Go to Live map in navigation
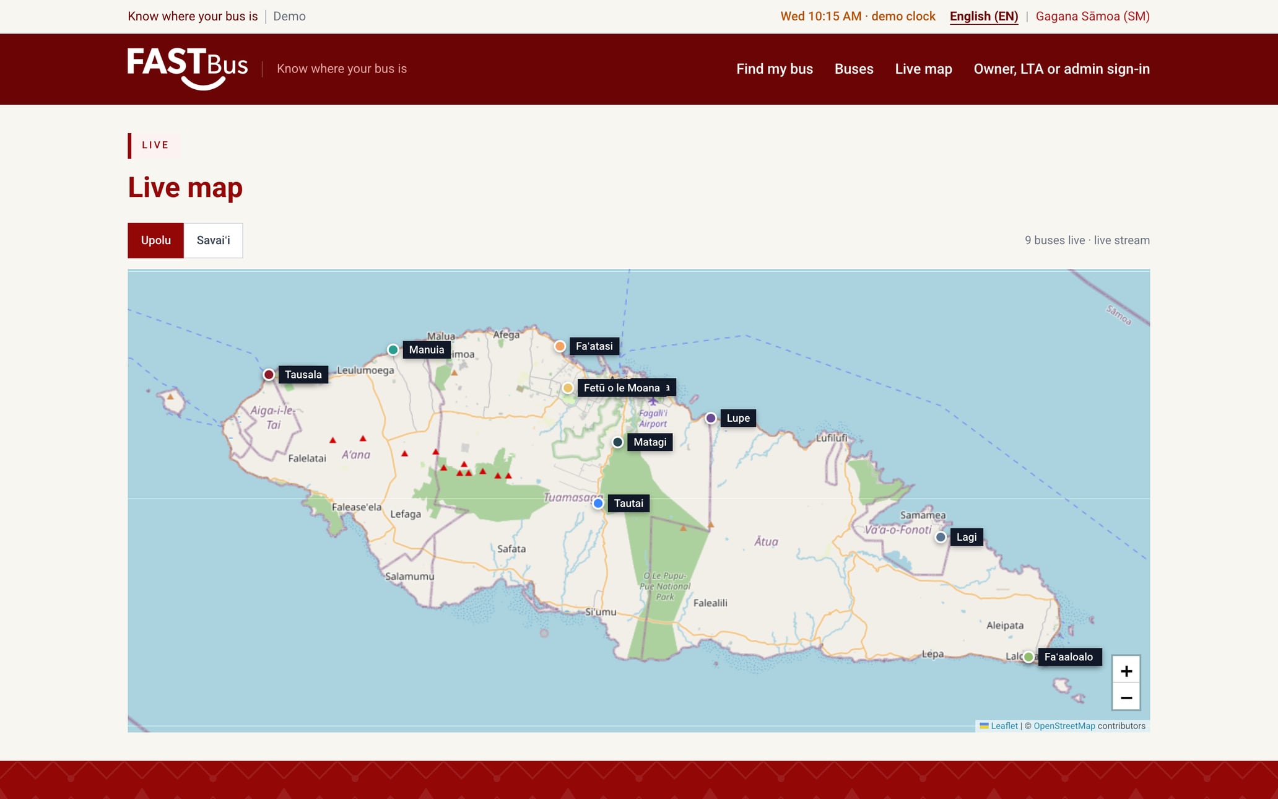 pos(923,69)
